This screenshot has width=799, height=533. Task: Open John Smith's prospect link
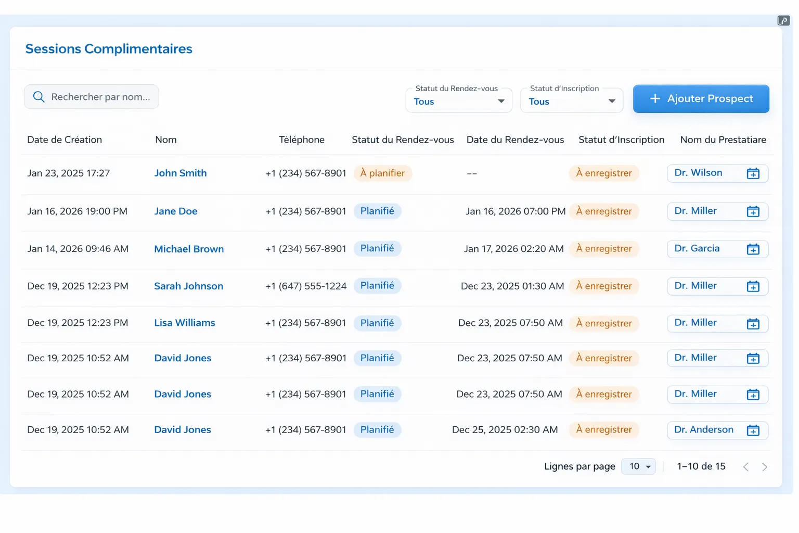181,173
